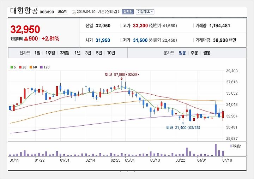This screenshot has width=254, height=179.
Task: Click the 코스피 market badge
Action: click(x=62, y=12)
